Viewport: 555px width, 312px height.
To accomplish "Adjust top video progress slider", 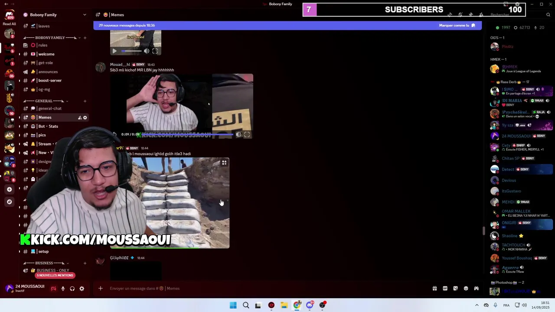I will pos(131,51).
